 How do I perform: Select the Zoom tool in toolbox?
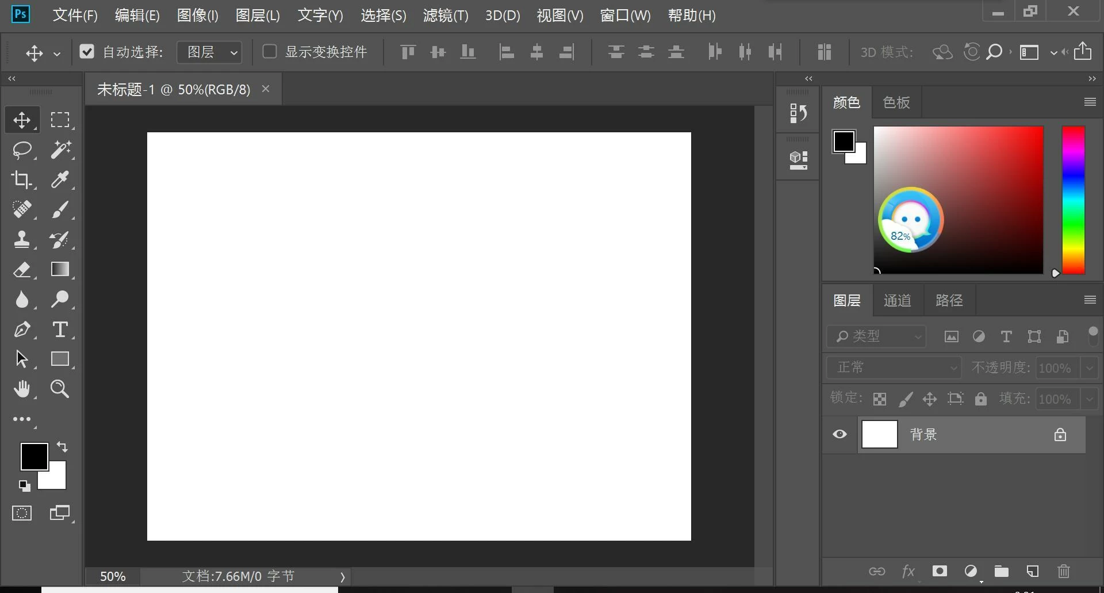[x=60, y=389]
